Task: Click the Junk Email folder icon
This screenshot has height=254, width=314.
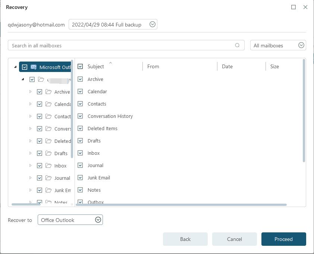Action: (x=48, y=190)
